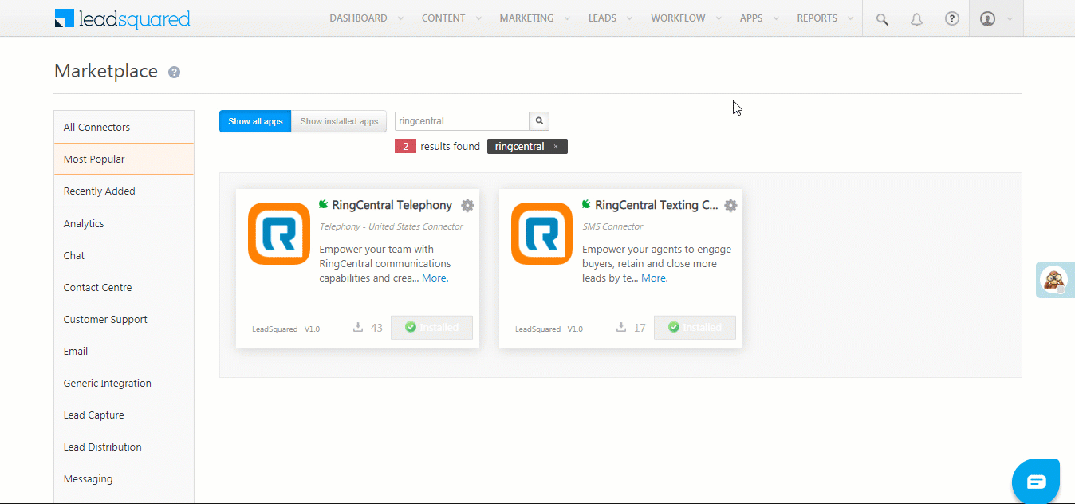
Task: Click the 'Marketplace' page heading
Action: pyautogui.click(x=106, y=71)
